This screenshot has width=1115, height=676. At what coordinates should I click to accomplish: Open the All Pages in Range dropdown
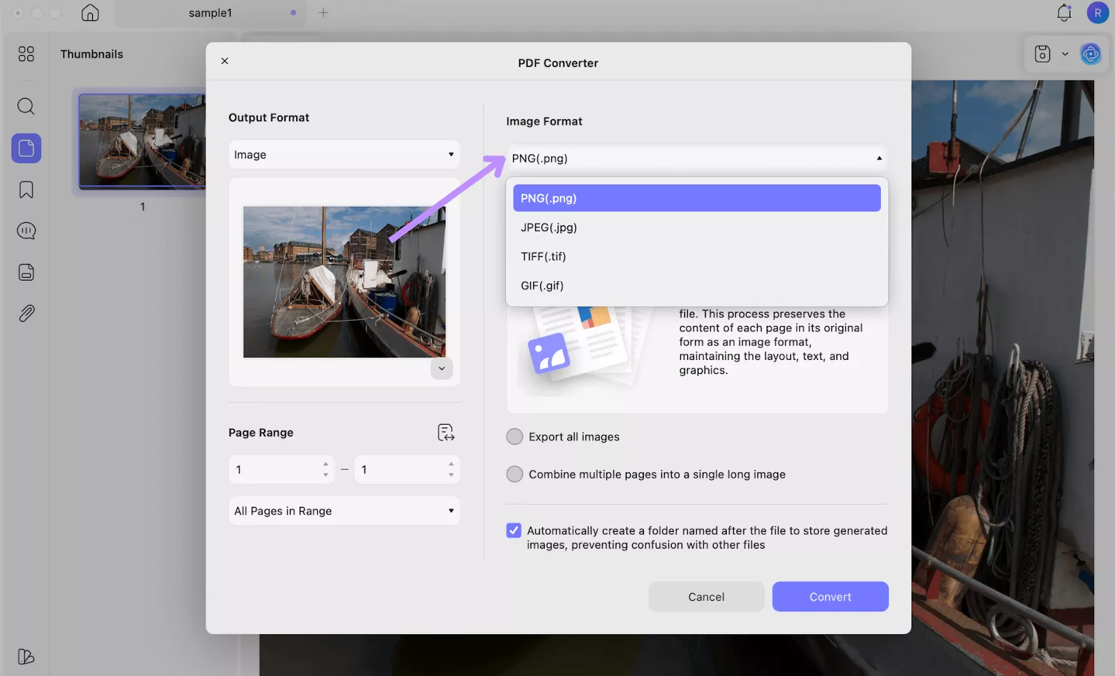pos(344,510)
